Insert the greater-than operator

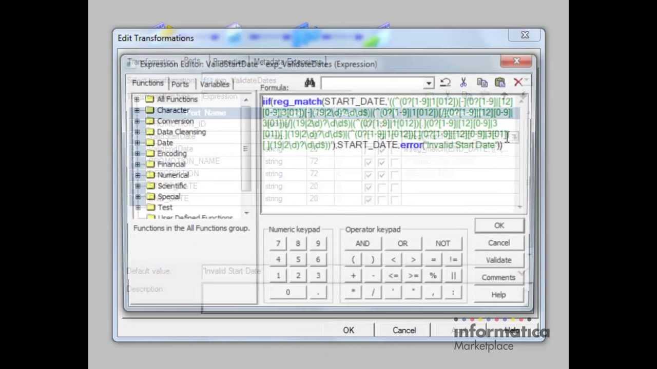tap(413, 260)
